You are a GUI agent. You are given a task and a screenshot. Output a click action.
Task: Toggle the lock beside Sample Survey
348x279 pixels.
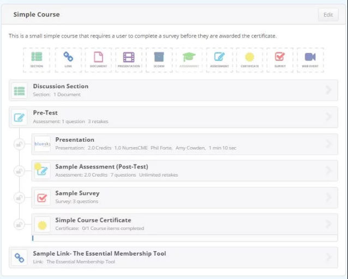pos(19,197)
